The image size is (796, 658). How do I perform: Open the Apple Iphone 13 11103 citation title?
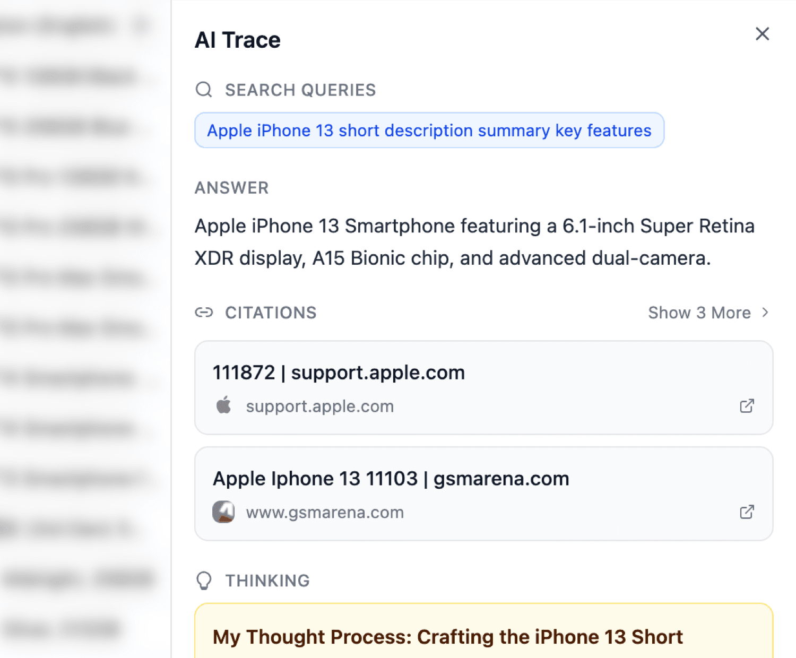391,479
